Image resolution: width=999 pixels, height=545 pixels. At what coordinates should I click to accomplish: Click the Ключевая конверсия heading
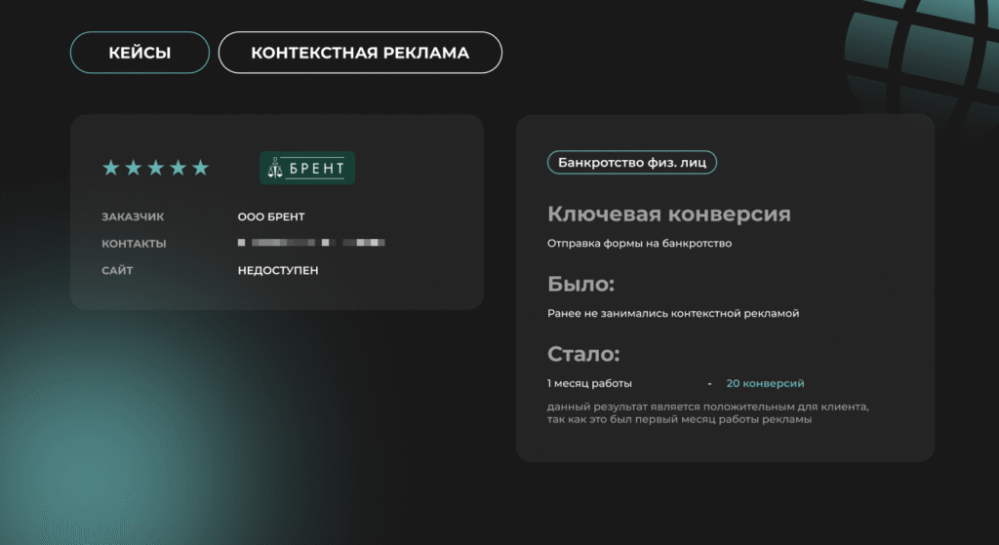click(669, 214)
